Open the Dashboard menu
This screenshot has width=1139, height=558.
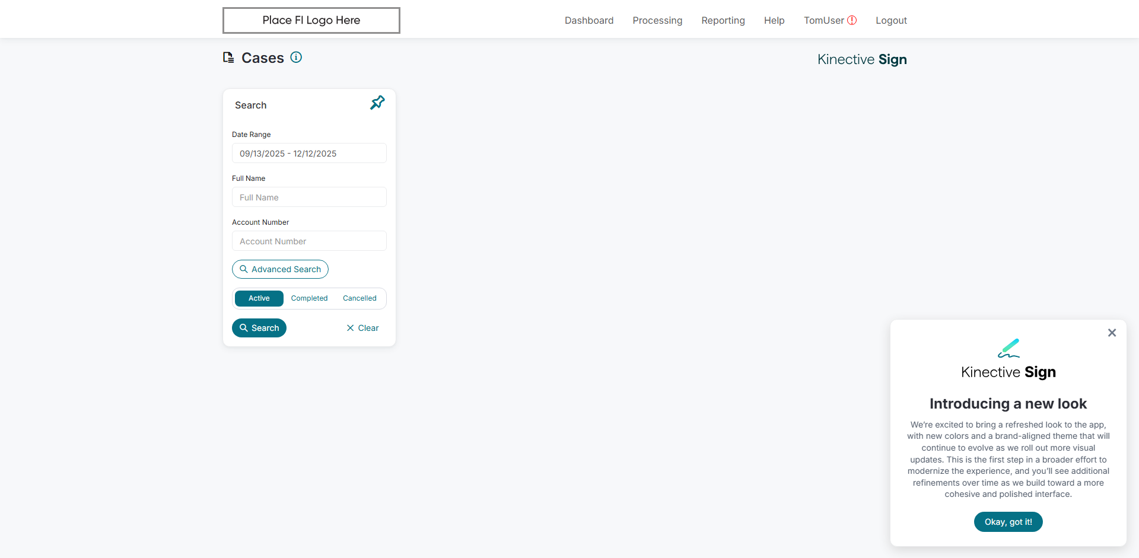coord(589,20)
